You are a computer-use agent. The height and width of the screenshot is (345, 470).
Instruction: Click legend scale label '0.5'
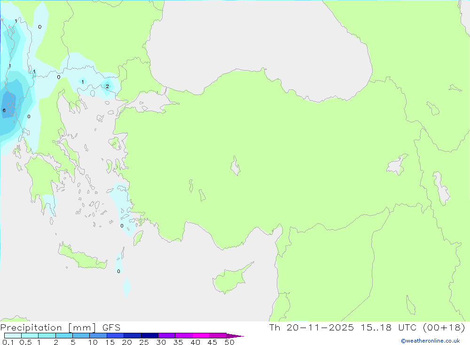pyautogui.click(x=25, y=342)
